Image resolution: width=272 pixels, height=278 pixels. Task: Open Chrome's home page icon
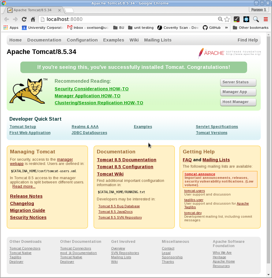coord(33,19)
